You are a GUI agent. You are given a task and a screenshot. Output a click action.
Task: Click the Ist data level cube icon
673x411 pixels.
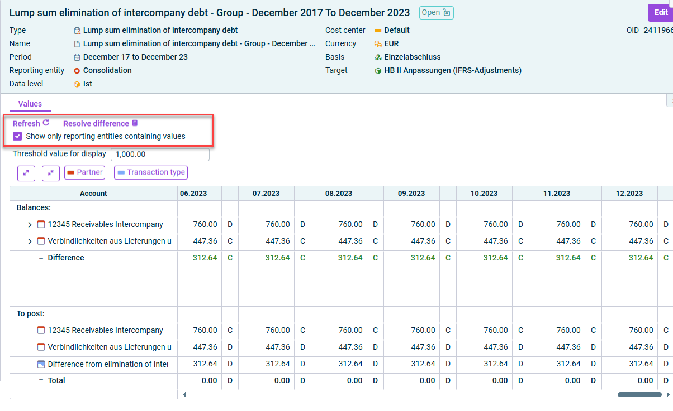pyautogui.click(x=77, y=84)
